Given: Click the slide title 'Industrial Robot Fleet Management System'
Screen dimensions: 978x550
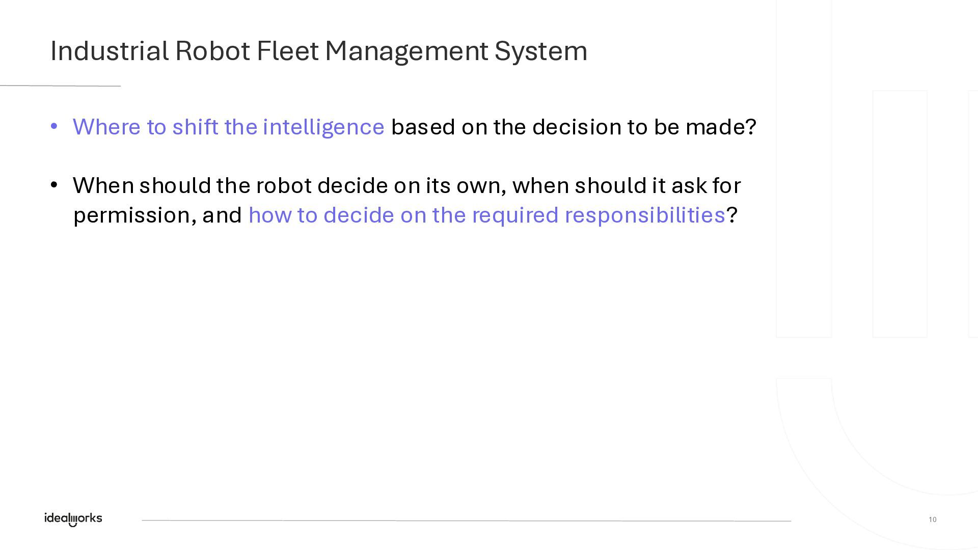Looking at the screenshot, I should coord(318,51).
